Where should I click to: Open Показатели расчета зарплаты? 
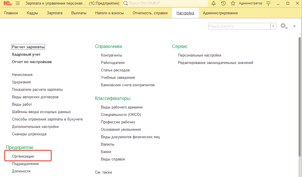coord(37,89)
